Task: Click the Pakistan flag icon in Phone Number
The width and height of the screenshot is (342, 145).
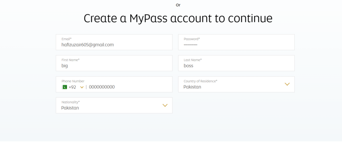Action: (64, 87)
